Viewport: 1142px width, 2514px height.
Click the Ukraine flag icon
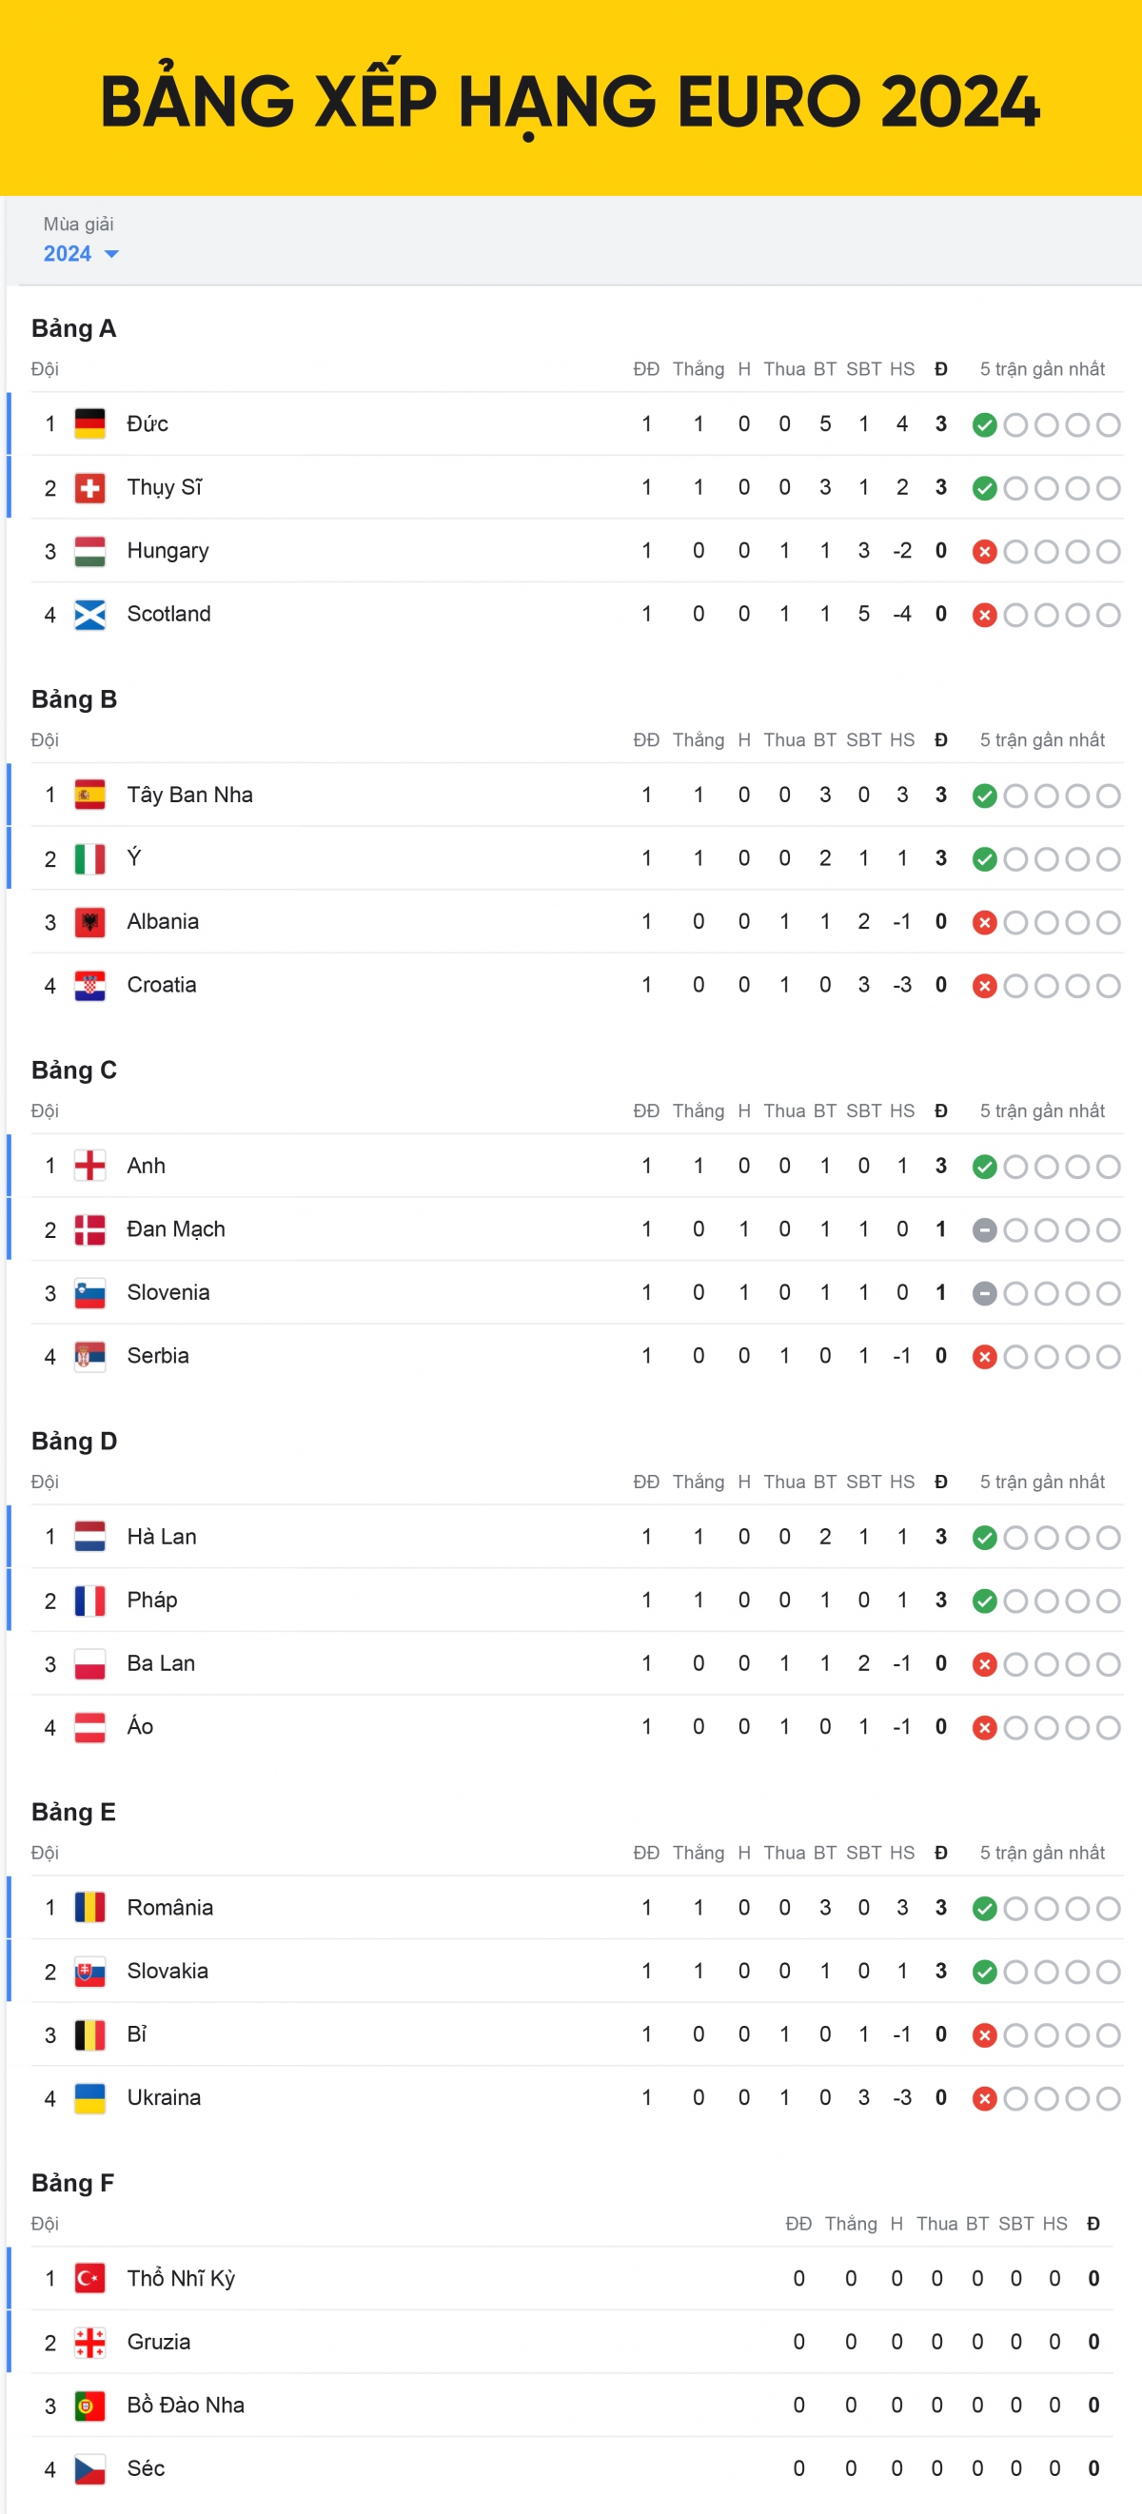(x=89, y=2098)
